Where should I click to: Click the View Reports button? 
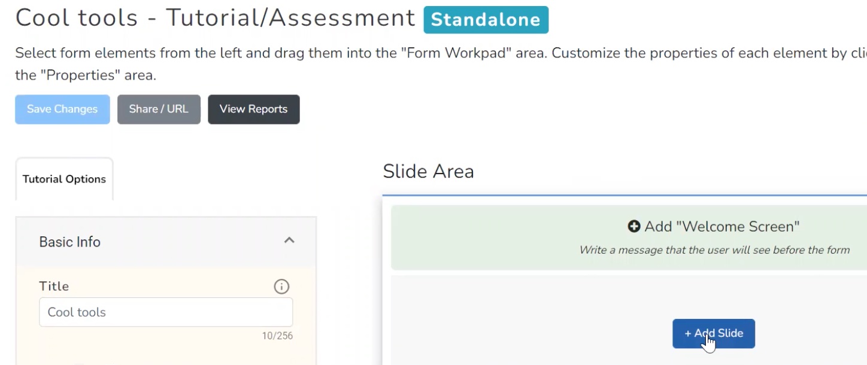pos(253,109)
